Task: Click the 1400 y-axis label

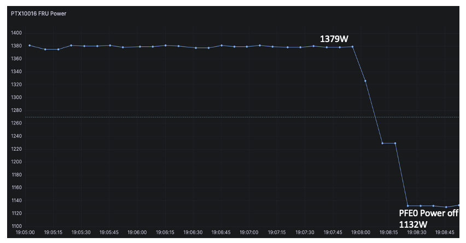Action: [x=16, y=33]
